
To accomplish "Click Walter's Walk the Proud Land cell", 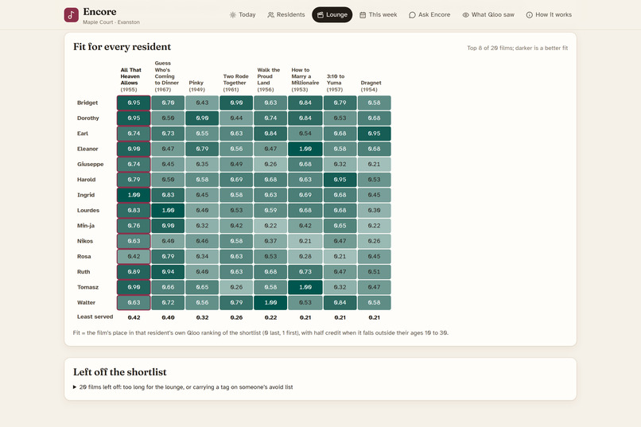I will point(270,303).
